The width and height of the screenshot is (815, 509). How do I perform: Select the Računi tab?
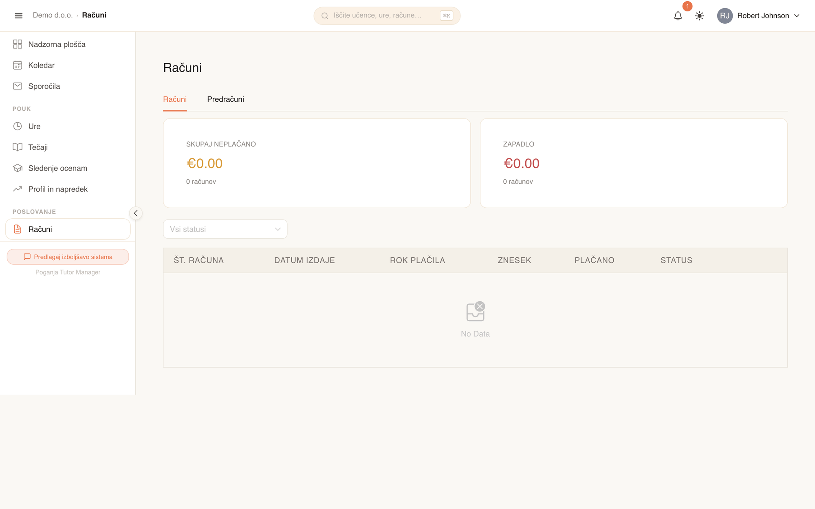click(x=175, y=99)
